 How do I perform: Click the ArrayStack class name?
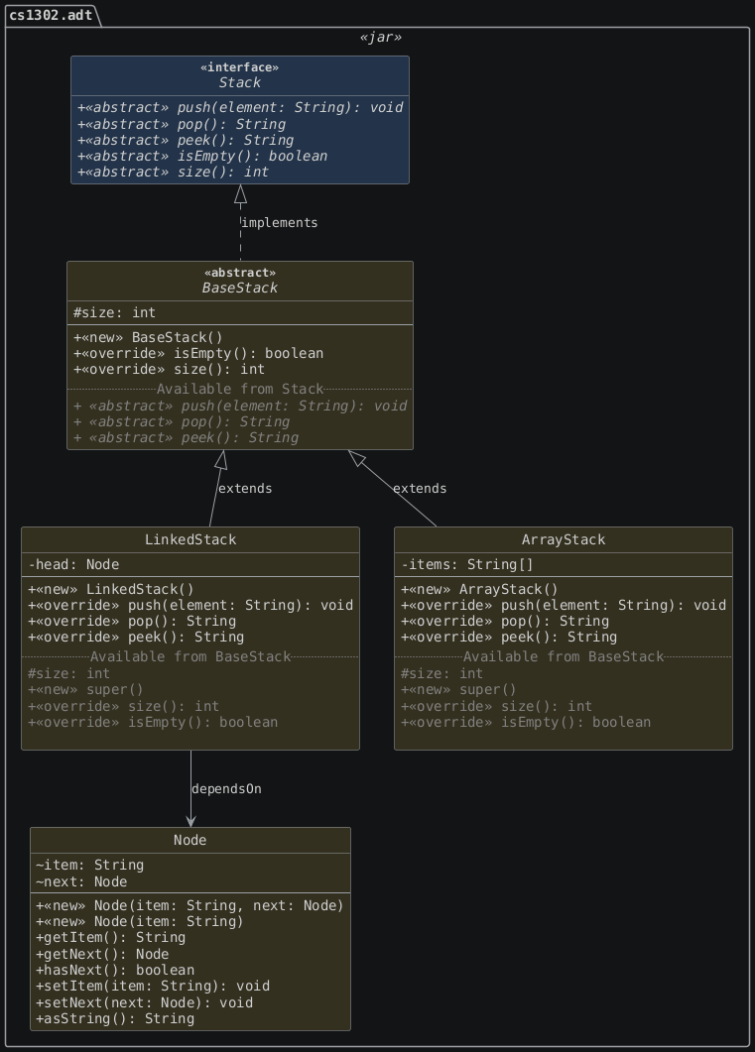564,539
